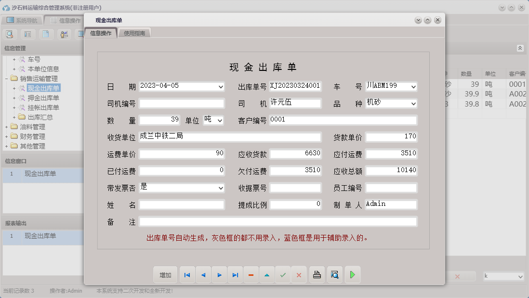Jump to first record with the navigation icon

[187, 274]
